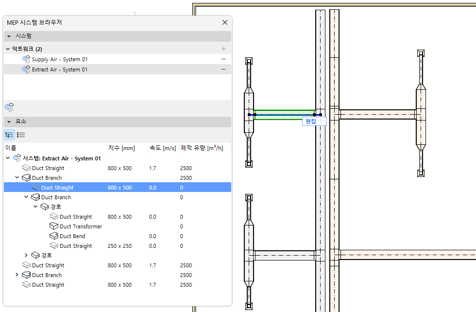Click the plus icon to add ductwork system
476x312 pixels.
[x=223, y=49]
